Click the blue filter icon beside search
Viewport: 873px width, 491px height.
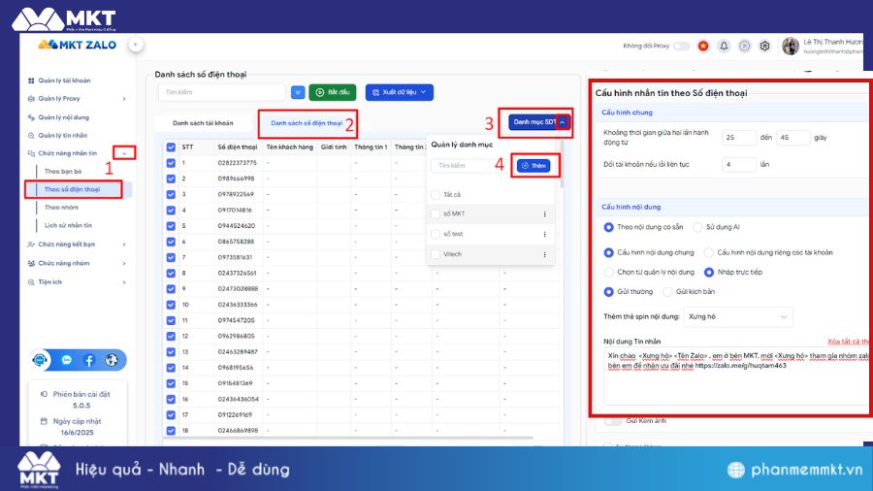coord(298,92)
